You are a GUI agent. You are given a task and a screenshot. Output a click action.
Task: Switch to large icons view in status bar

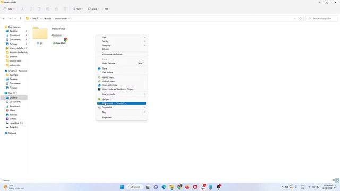(x=337, y=180)
